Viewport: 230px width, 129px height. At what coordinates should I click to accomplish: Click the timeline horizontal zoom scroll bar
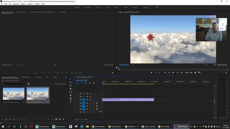click(x=81, y=119)
